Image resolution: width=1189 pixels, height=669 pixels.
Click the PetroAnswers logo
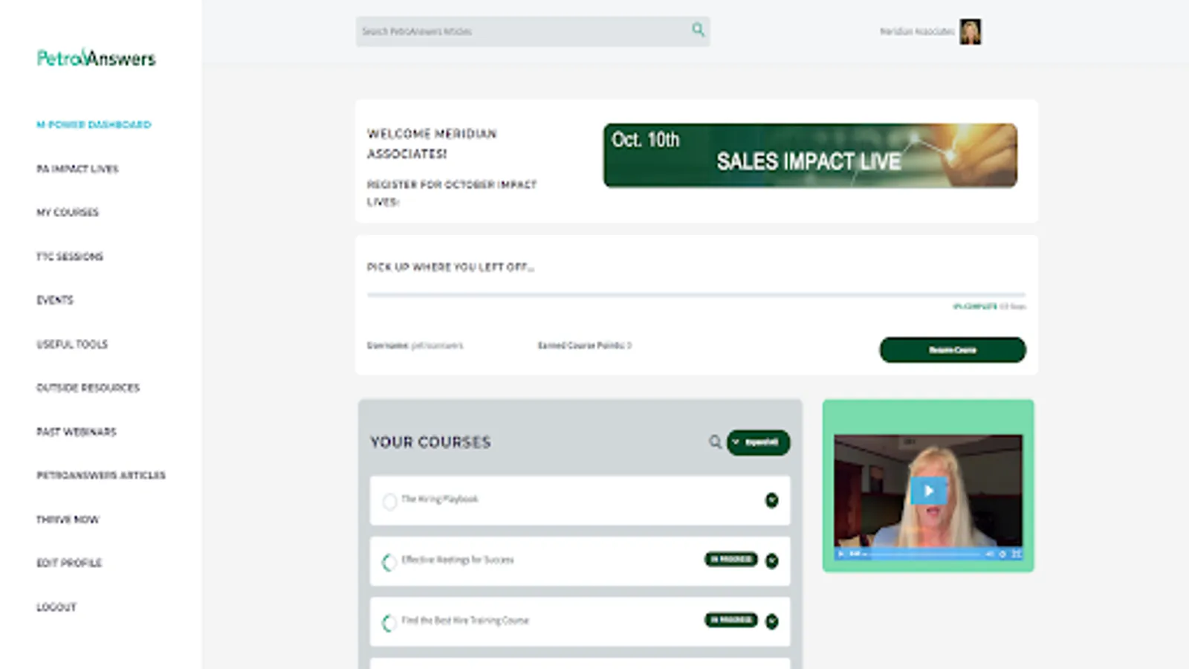[x=97, y=58]
